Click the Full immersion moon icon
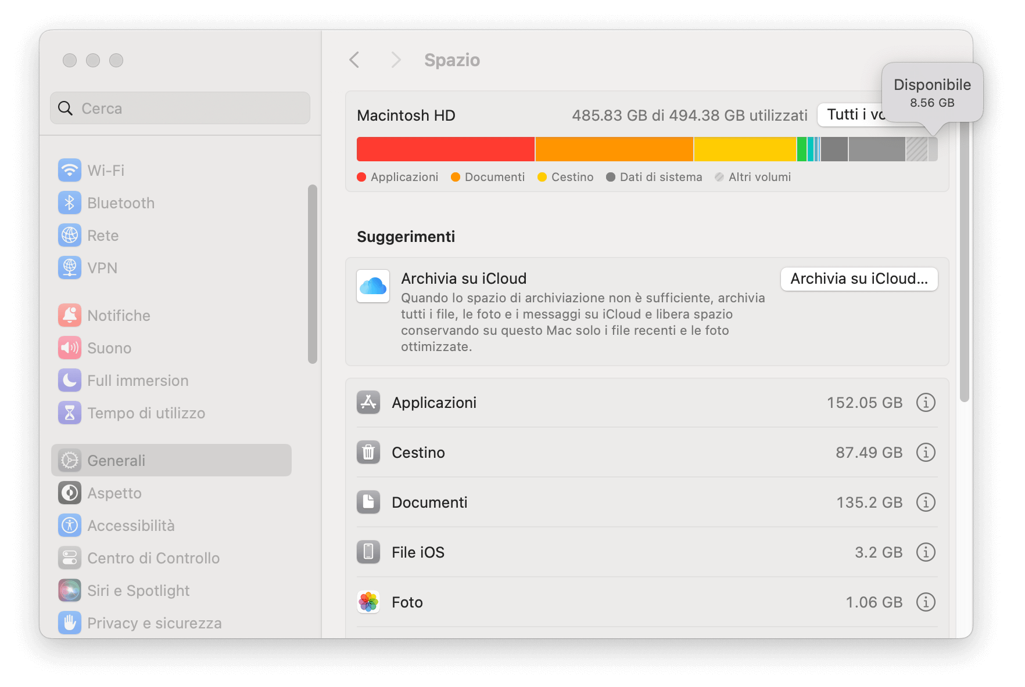 pos(70,380)
